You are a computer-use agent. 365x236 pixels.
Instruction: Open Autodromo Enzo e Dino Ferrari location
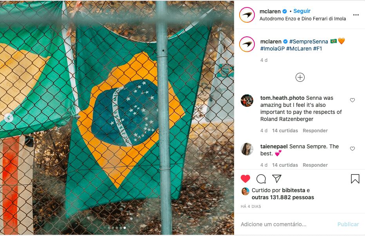pyautogui.click(x=303, y=18)
